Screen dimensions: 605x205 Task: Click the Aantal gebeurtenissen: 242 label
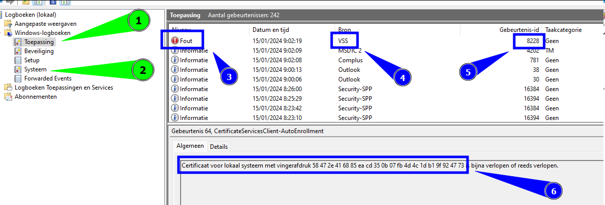tap(243, 15)
